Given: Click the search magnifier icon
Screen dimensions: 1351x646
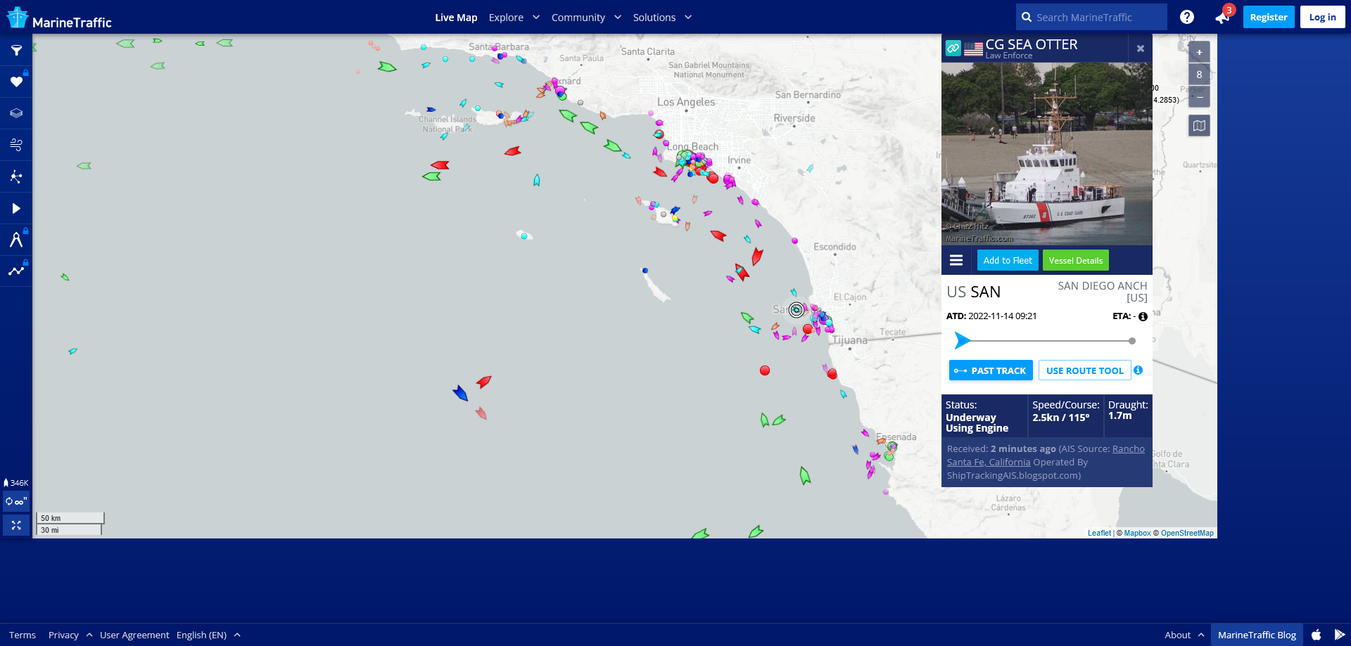Looking at the screenshot, I should click(1027, 17).
